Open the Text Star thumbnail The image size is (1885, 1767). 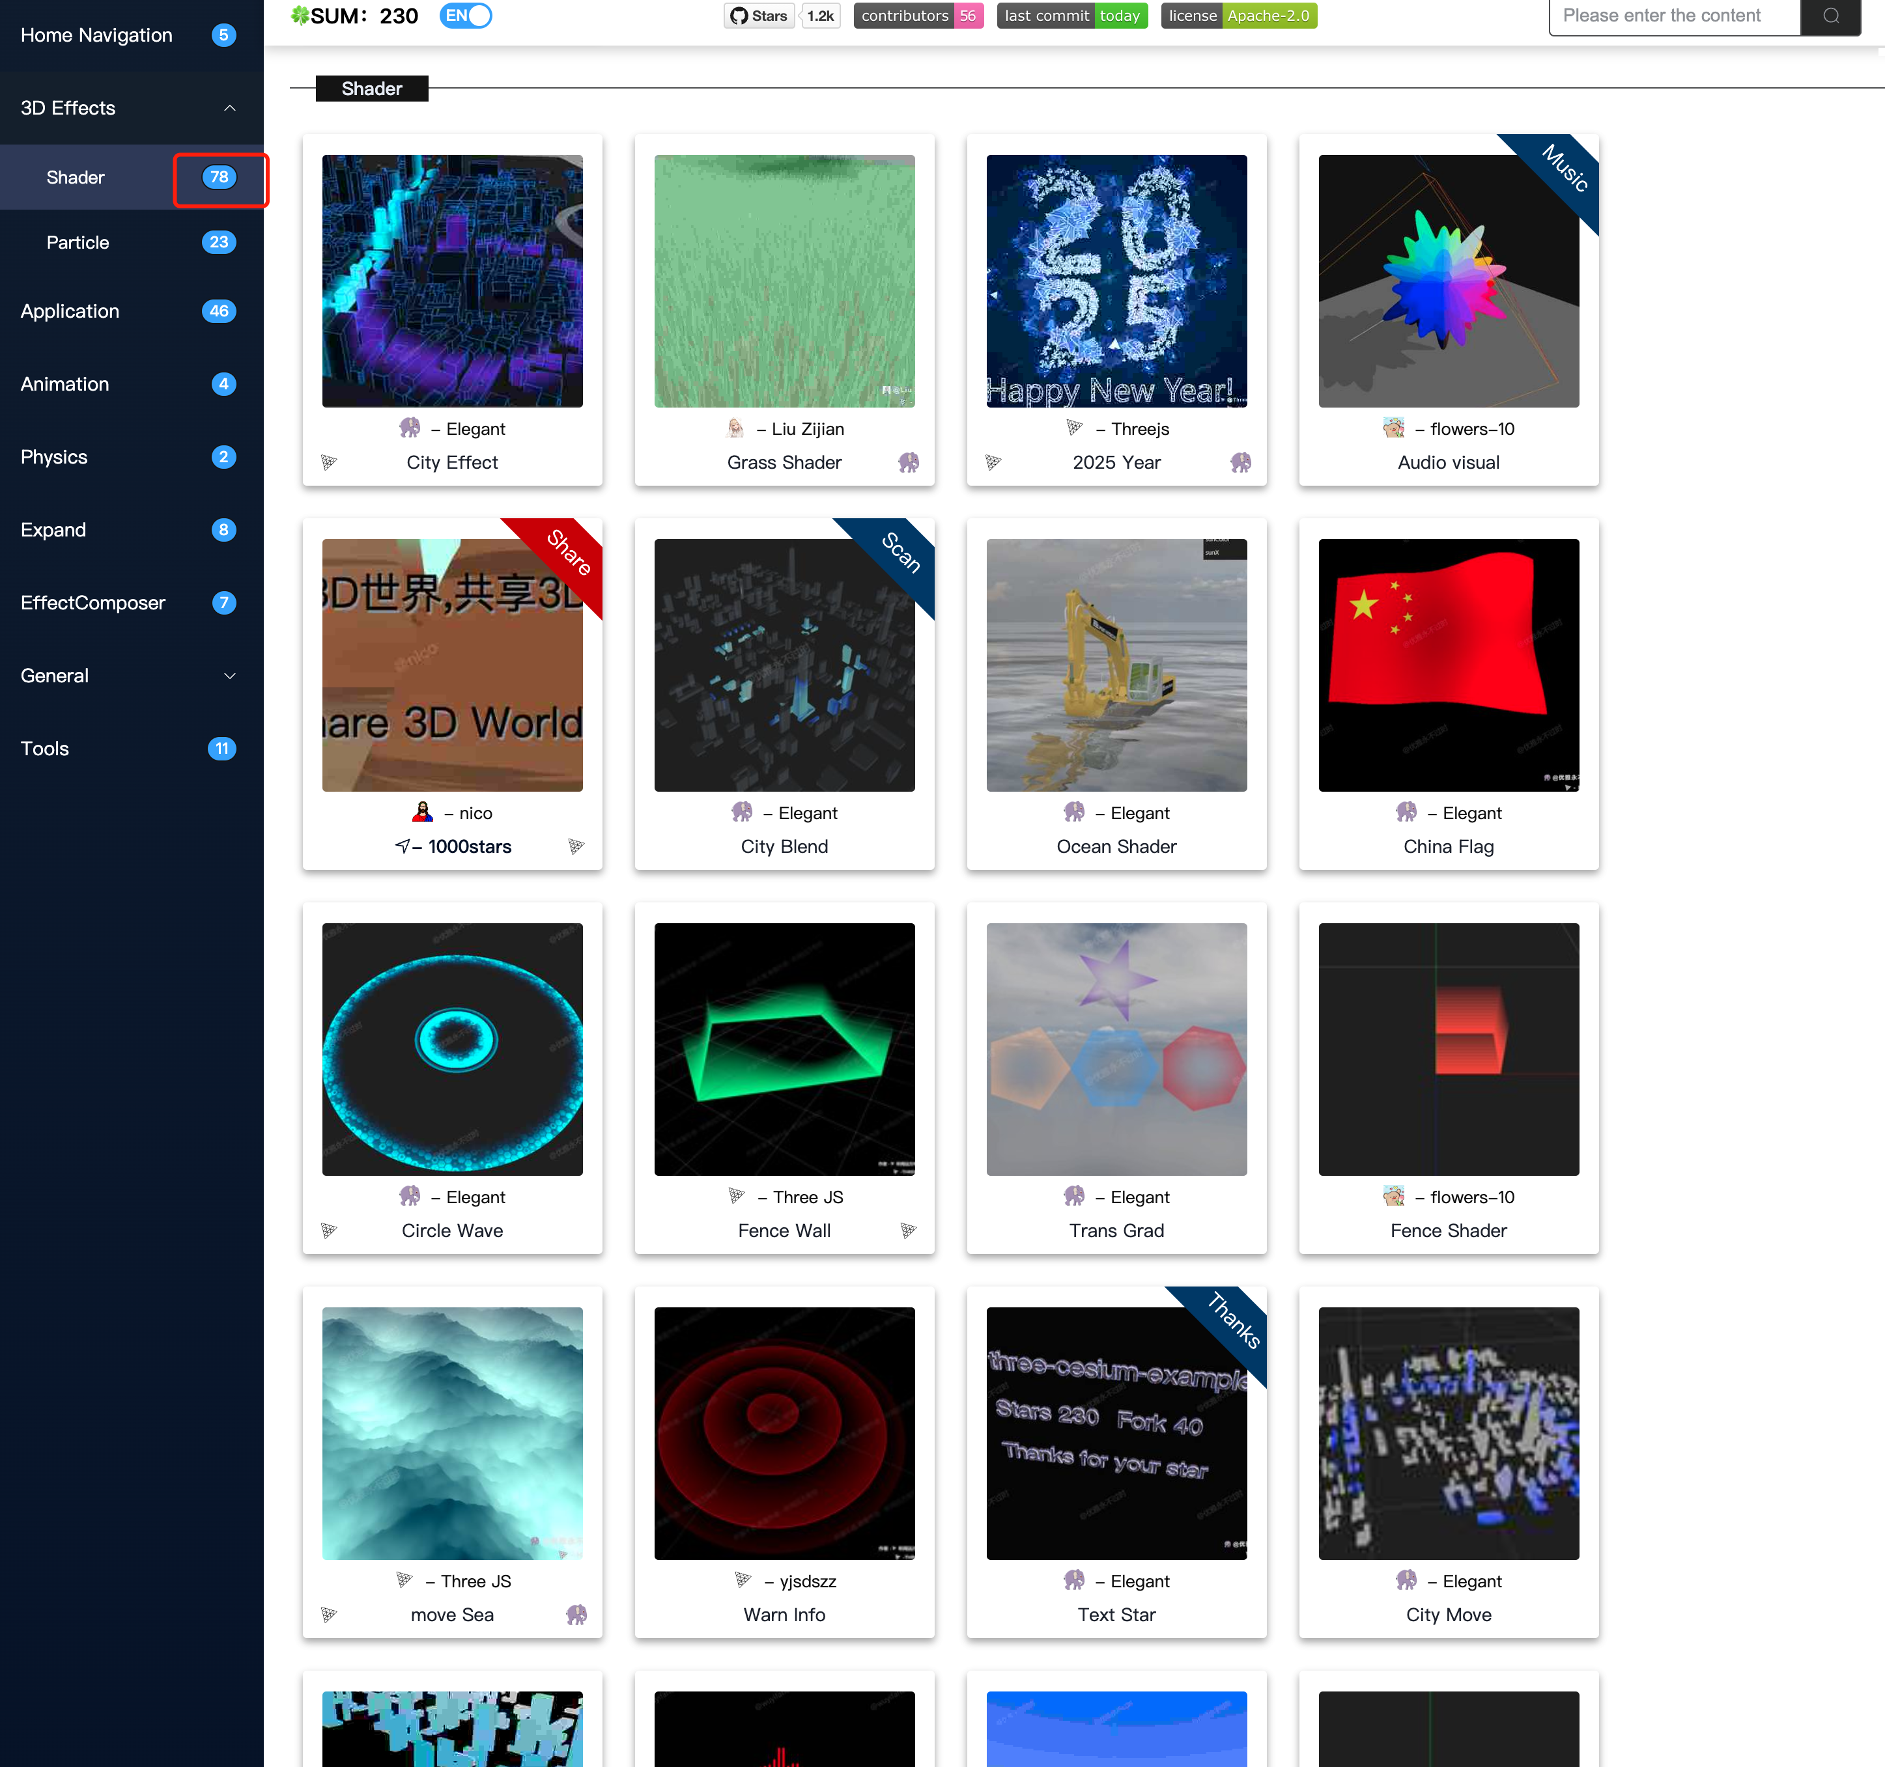pos(1117,1433)
